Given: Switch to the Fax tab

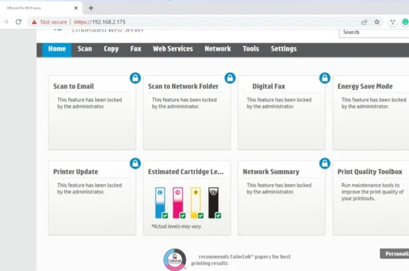Looking at the screenshot, I should pos(135,49).
